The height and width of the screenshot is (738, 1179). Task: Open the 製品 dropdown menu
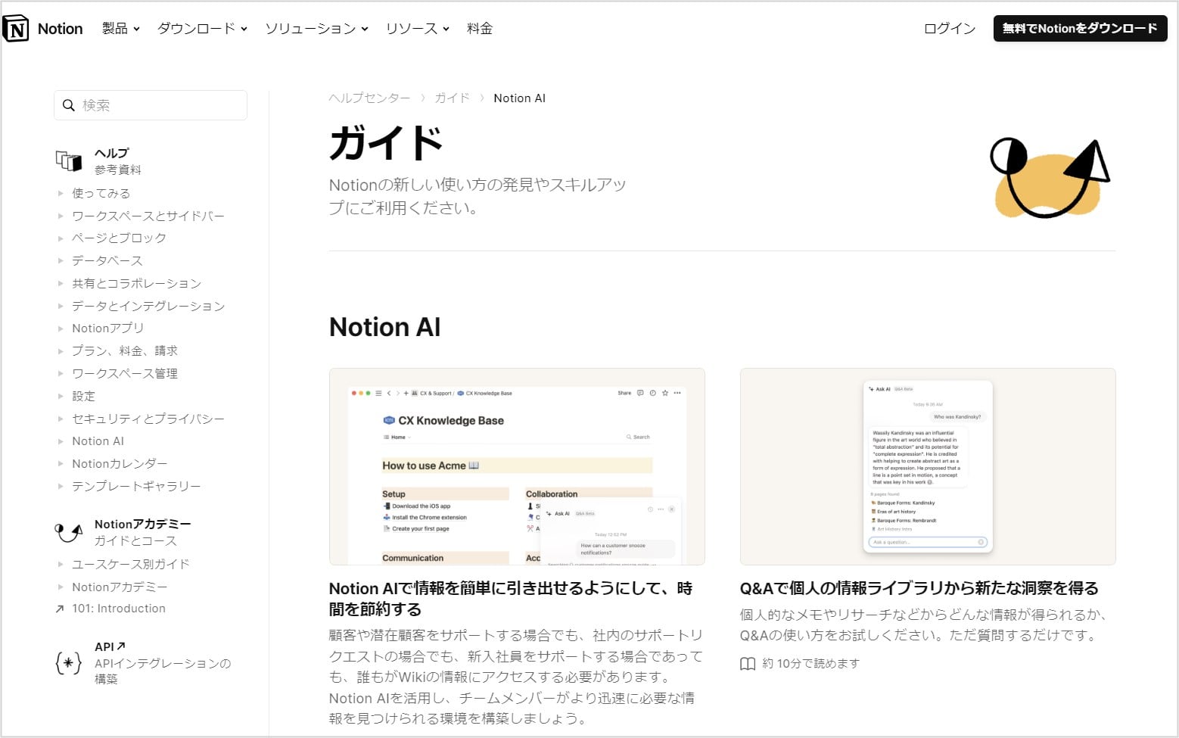click(x=120, y=29)
